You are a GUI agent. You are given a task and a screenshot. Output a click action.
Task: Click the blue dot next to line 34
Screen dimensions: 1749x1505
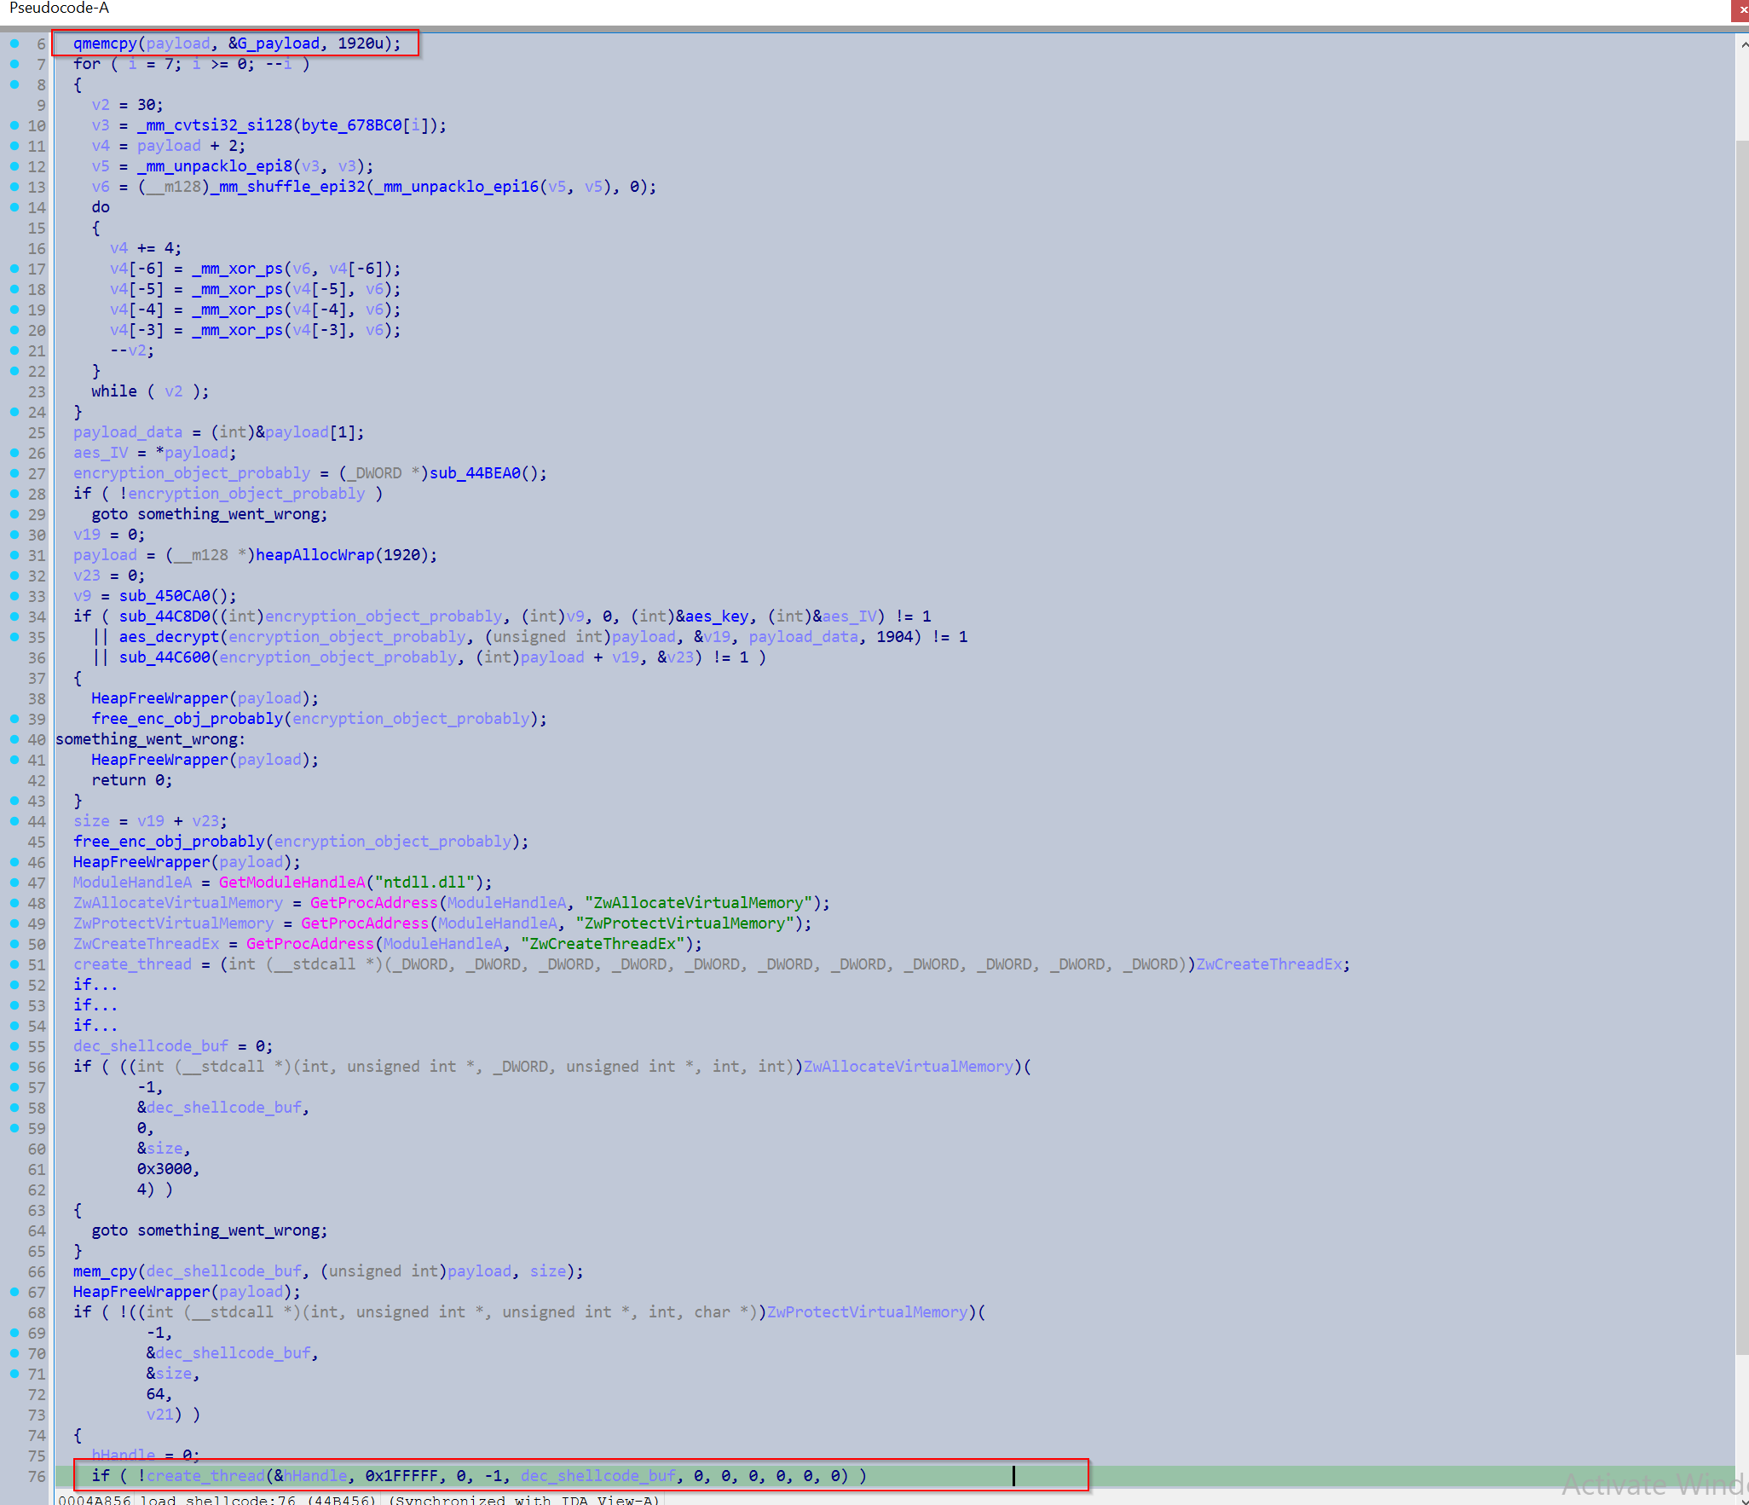coord(14,616)
